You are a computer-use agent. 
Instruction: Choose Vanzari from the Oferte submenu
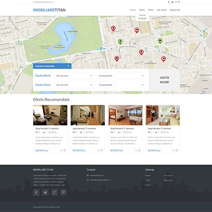point(143,15)
